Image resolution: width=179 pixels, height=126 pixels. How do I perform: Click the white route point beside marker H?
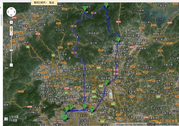[89, 111]
